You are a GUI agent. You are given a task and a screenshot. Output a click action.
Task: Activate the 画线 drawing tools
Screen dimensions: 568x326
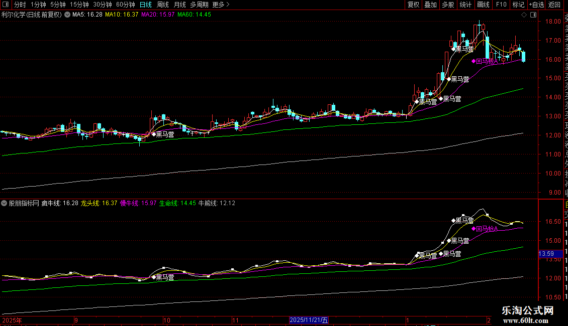coord(483,5)
